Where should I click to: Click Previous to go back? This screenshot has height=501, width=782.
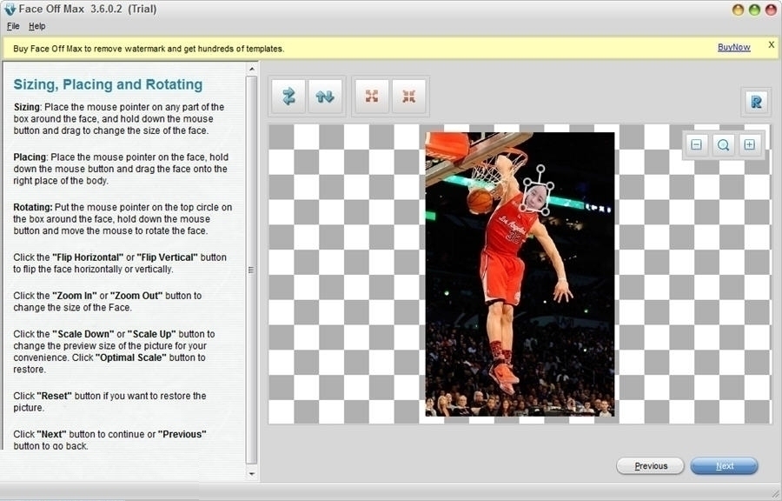point(650,465)
